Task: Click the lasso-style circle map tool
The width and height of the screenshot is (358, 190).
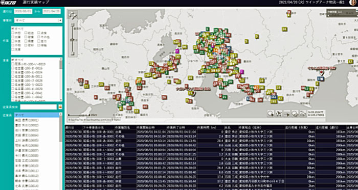Action: click(295, 113)
